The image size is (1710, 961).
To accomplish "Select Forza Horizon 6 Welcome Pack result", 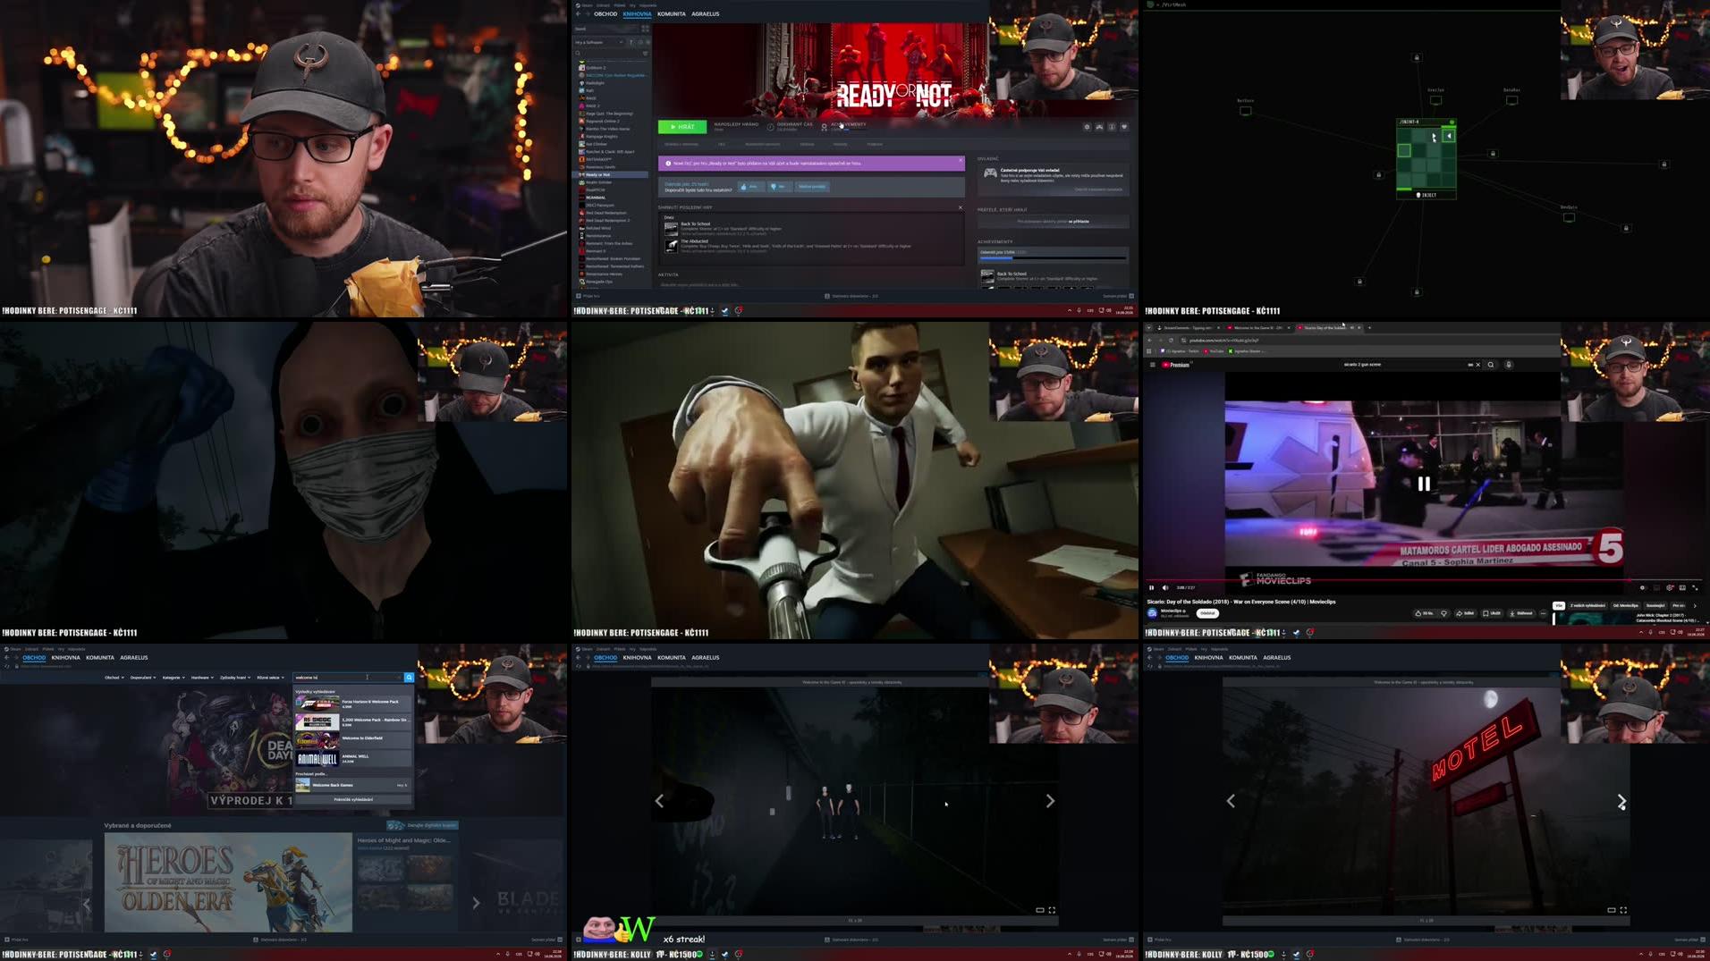I will click(353, 703).
